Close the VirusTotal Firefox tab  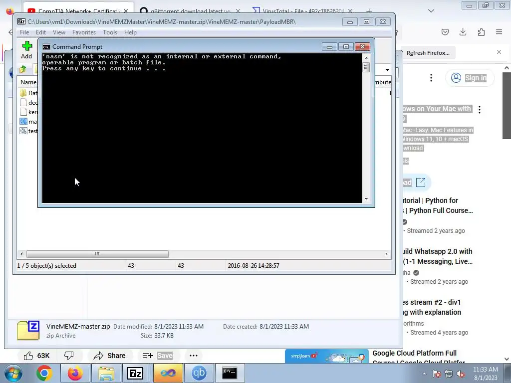tap(350, 11)
